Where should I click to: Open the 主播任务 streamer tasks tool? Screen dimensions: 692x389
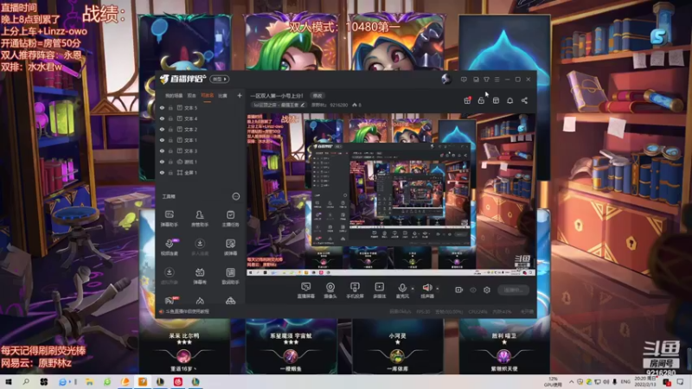(x=230, y=219)
